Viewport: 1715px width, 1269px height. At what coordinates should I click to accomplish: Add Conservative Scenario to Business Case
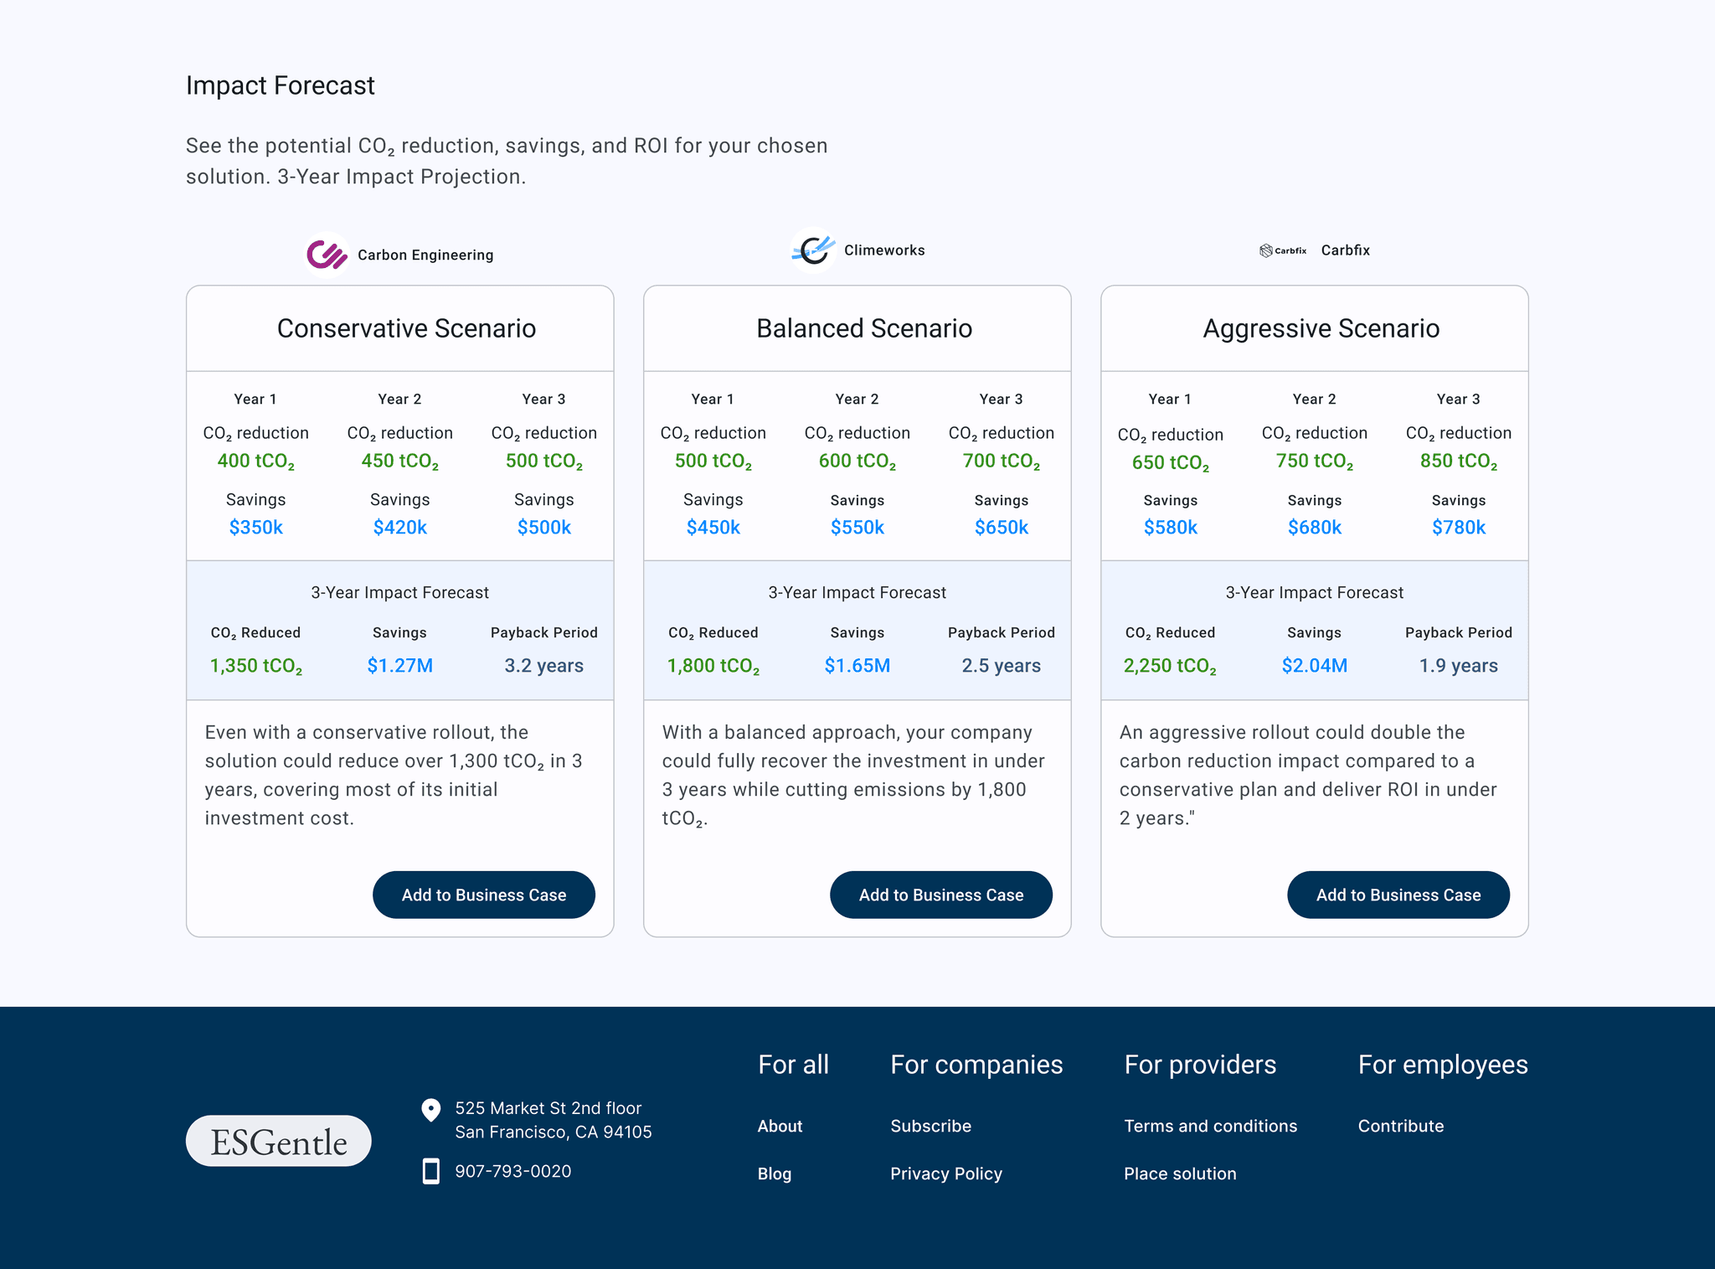pyautogui.click(x=483, y=895)
